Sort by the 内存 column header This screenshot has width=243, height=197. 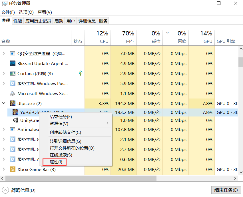point(124,38)
